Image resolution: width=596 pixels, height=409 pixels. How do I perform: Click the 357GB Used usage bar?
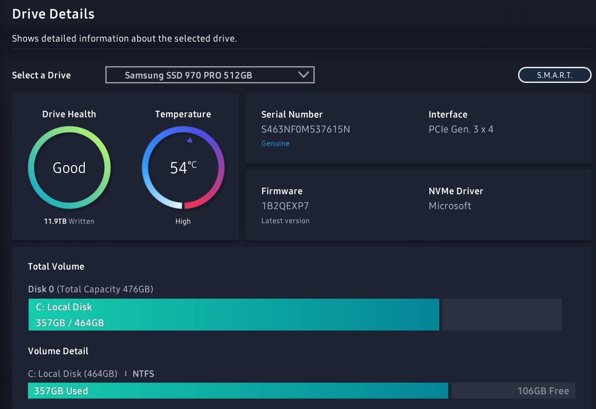(238, 391)
